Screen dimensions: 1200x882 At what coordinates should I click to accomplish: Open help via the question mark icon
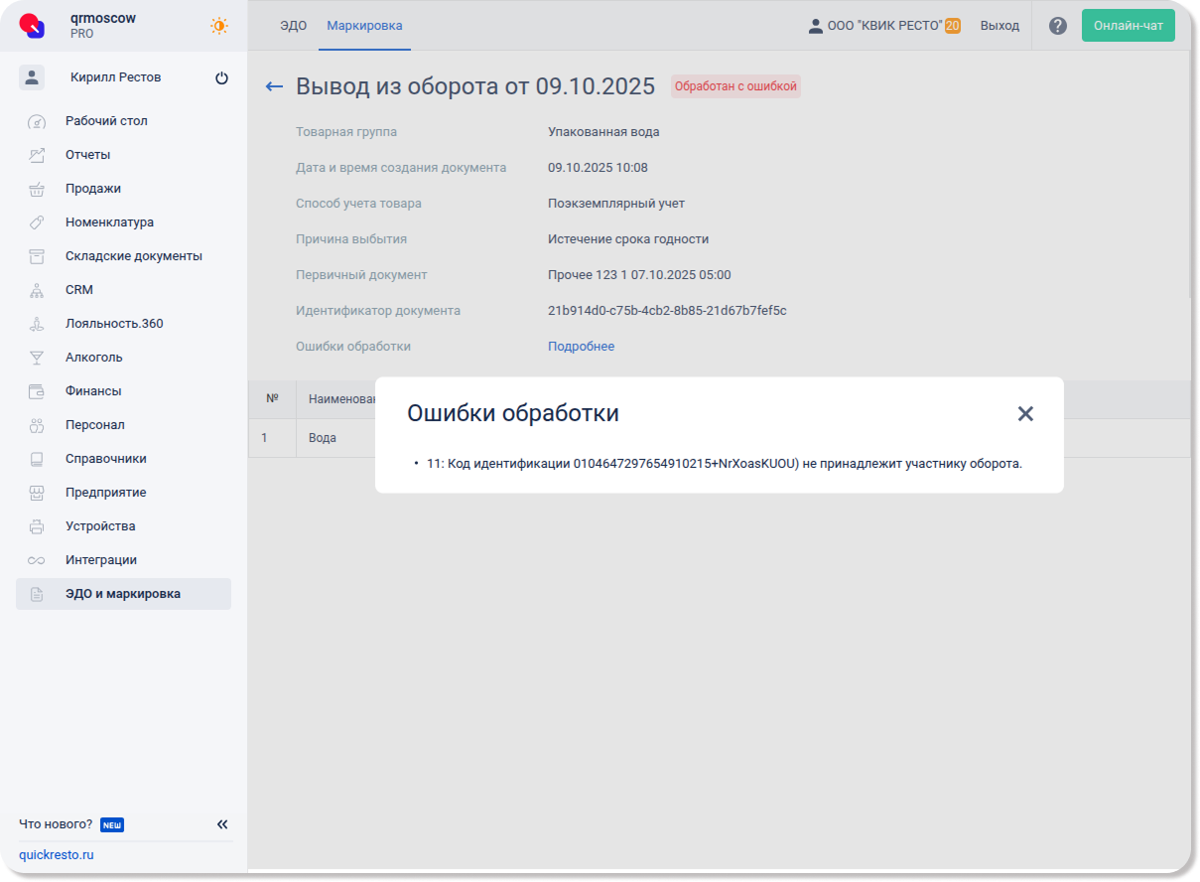point(1058,26)
